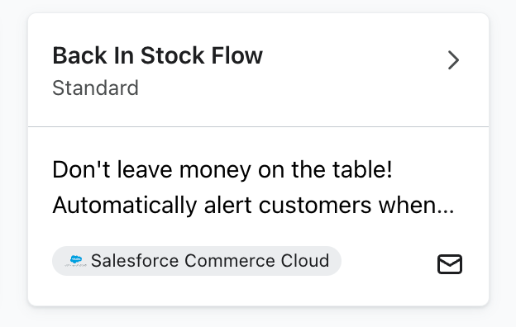Select the Back In Stock Flow title
This screenshot has height=327, width=516.
(158, 55)
